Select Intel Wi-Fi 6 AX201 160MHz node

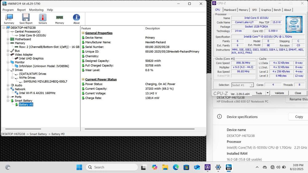(x=37, y=93)
